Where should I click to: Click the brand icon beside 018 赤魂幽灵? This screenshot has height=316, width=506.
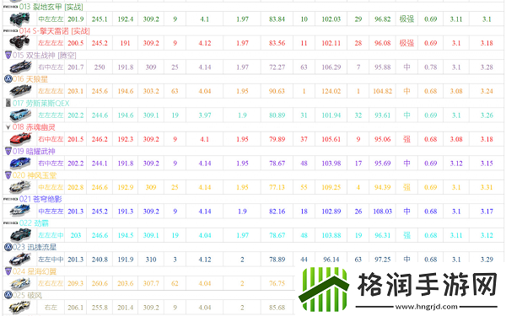click(8, 127)
